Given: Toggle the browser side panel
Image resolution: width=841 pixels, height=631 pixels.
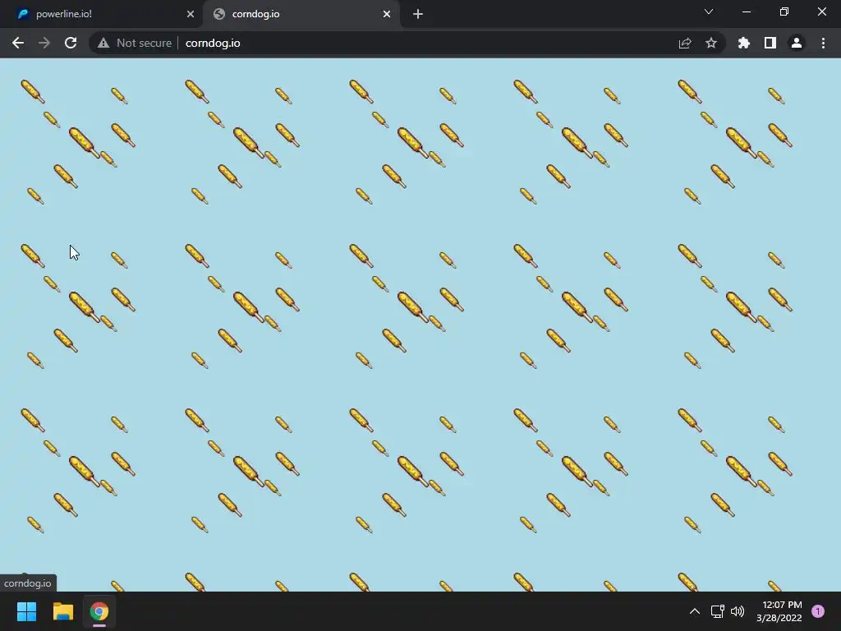Looking at the screenshot, I should click(770, 43).
